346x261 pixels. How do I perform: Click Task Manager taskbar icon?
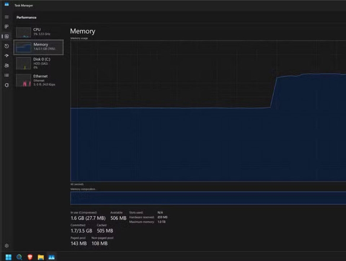point(51,257)
